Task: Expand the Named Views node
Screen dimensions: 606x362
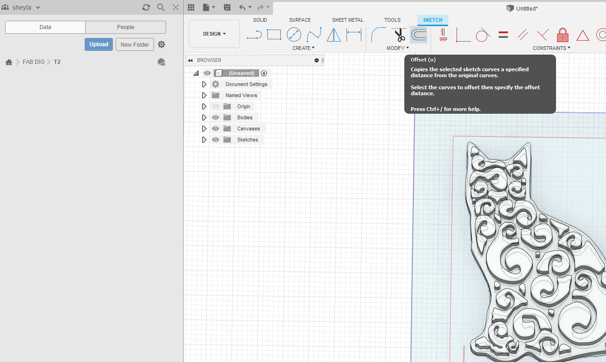Action: pyautogui.click(x=204, y=95)
